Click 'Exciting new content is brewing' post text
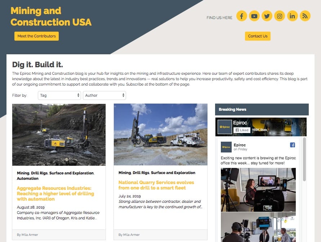This screenshot has width=321, height=242. 258,160
